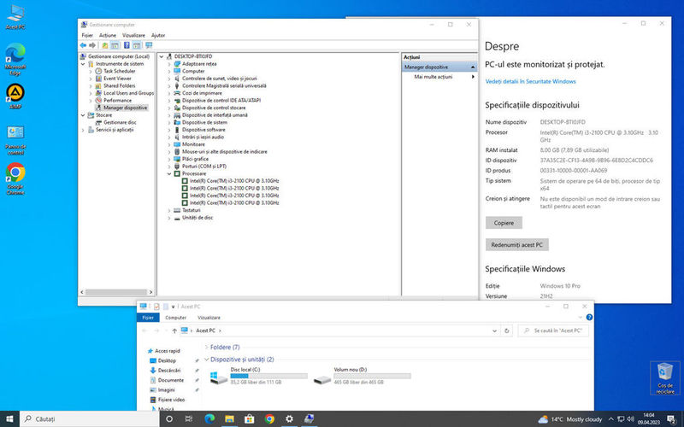
Task: Click the Up one level folder toolbar icon
Action: [104, 45]
